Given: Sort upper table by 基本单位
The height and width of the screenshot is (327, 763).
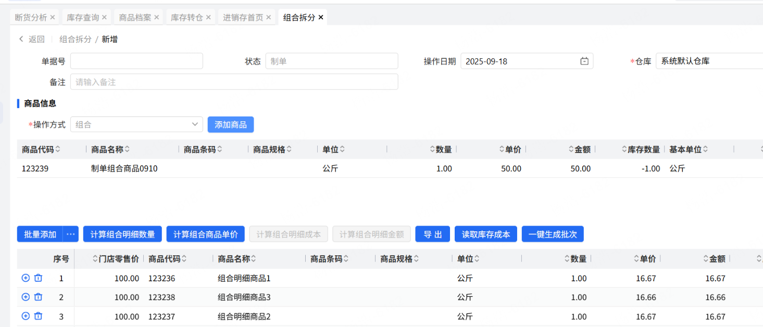Looking at the screenshot, I should [706, 149].
